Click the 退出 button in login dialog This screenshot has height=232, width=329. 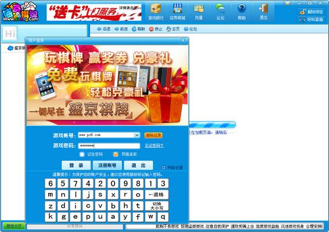(x=139, y=165)
